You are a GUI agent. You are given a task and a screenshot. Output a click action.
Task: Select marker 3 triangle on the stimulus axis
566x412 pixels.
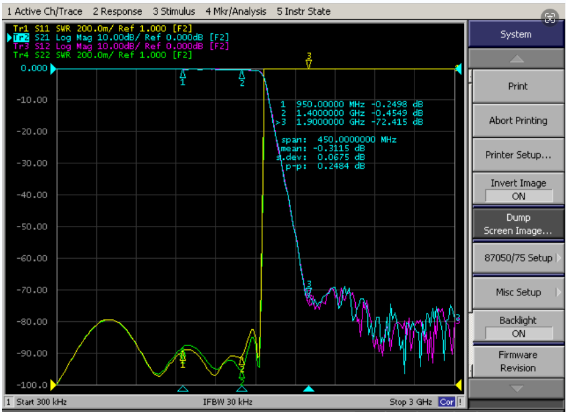[308, 389]
